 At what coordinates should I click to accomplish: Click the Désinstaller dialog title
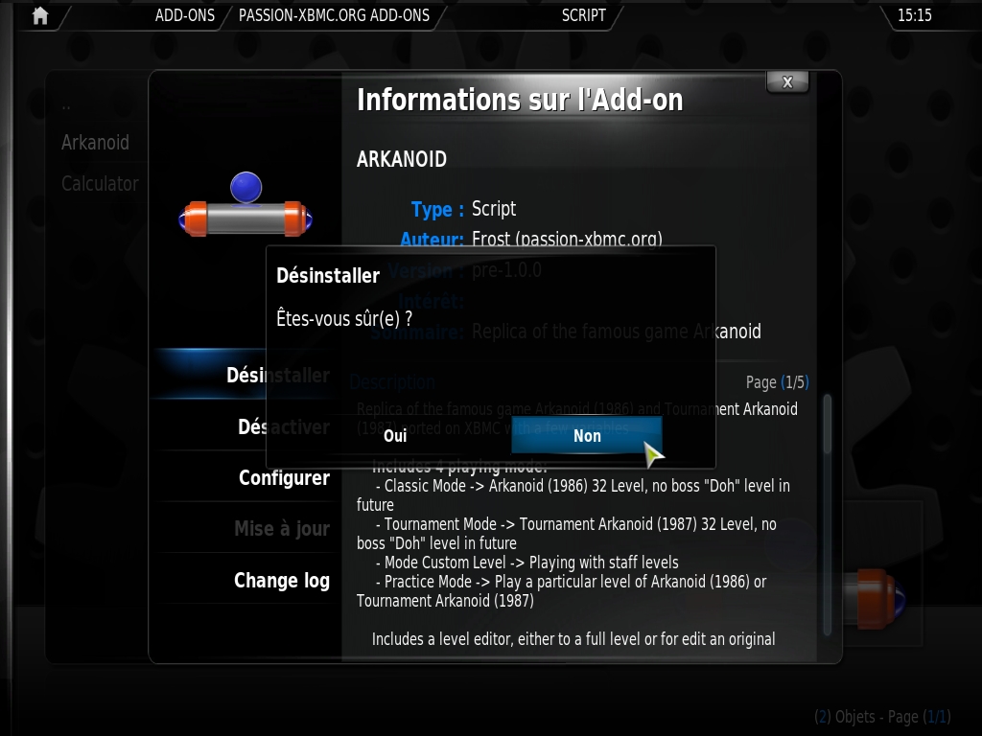click(x=328, y=276)
